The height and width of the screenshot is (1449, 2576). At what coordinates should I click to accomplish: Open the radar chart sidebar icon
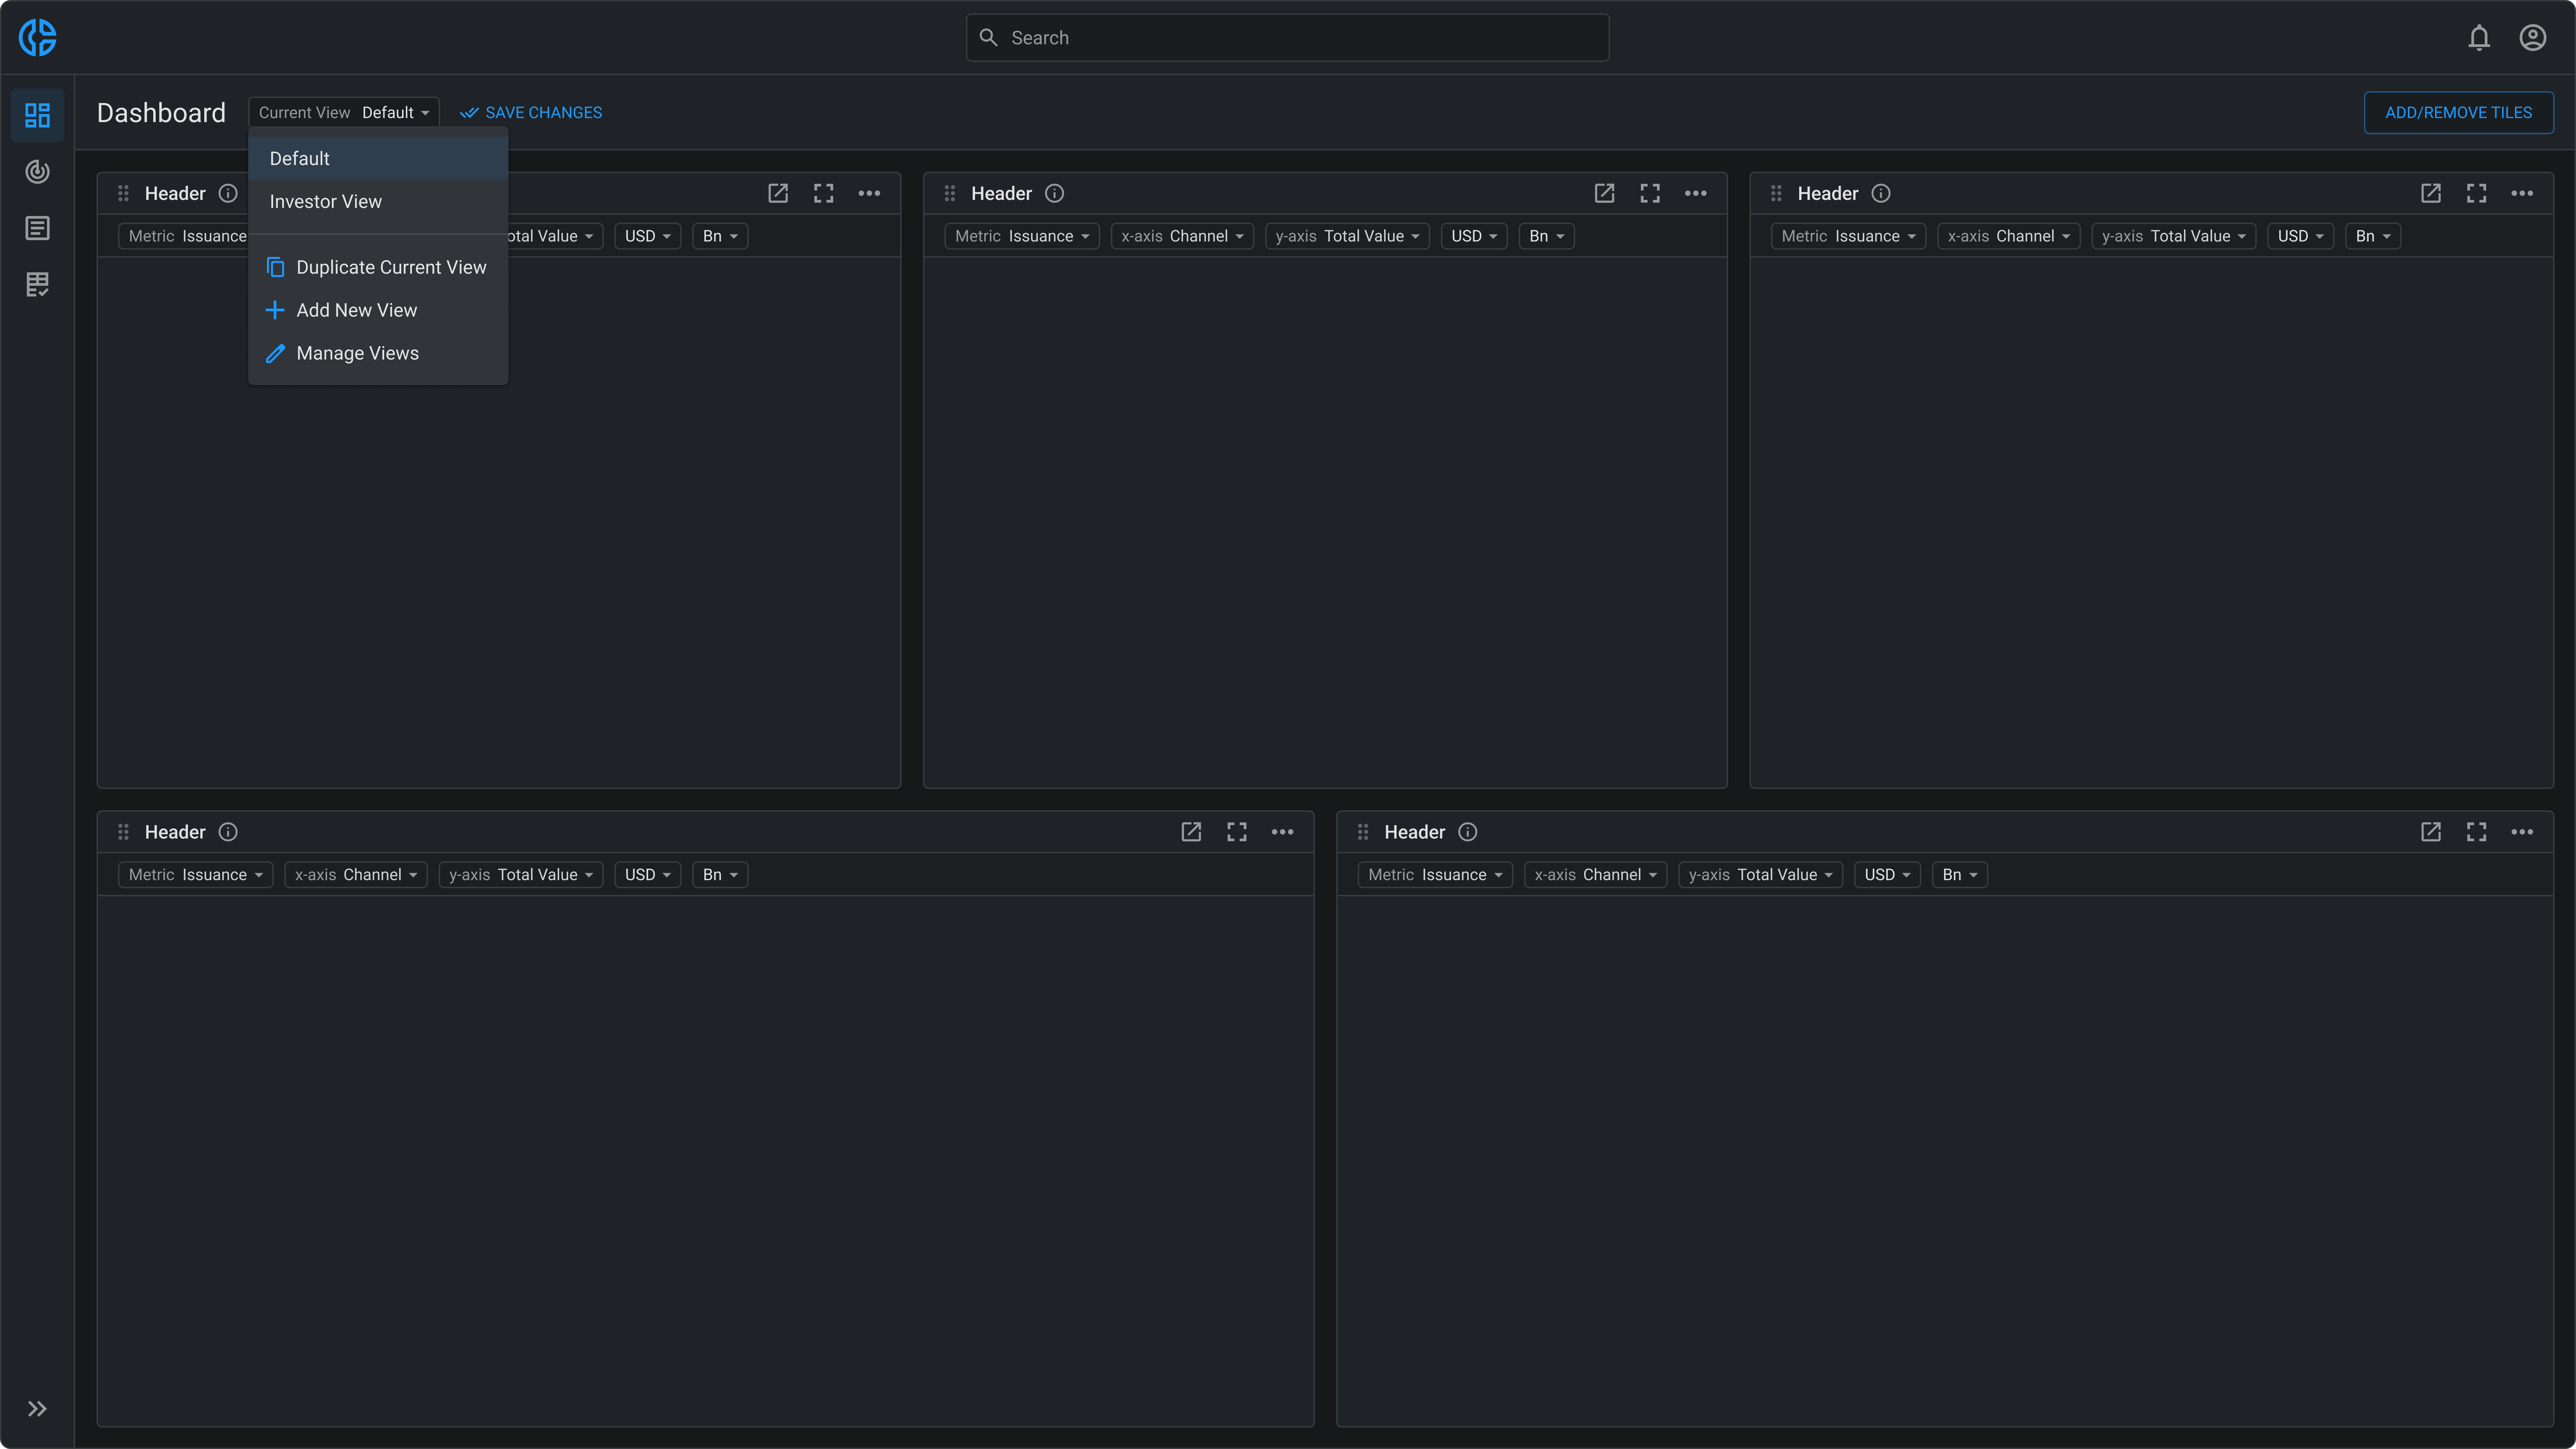click(x=37, y=172)
